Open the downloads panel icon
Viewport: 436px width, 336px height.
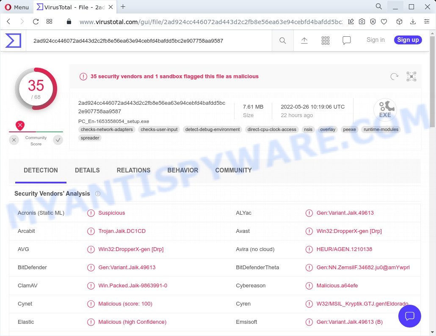[412, 21]
